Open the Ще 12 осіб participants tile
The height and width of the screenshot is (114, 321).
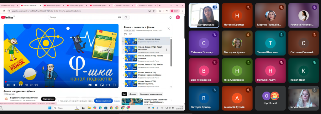271,98
